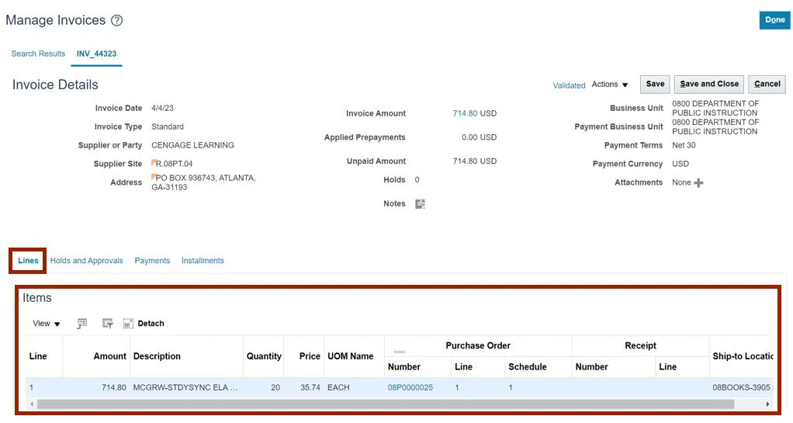
Task: Click the Standard invoice type value
Action: point(168,127)
